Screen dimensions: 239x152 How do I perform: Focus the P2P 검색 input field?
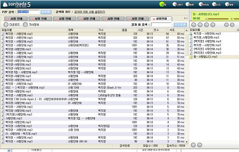pos(28,12)
